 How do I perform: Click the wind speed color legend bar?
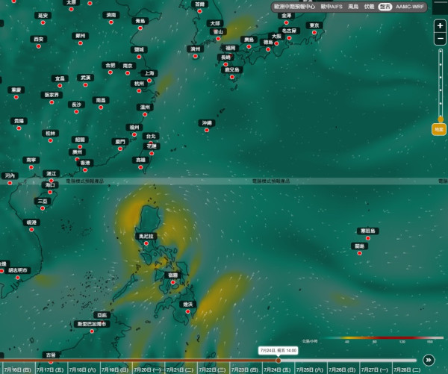[x=383, y=337]
